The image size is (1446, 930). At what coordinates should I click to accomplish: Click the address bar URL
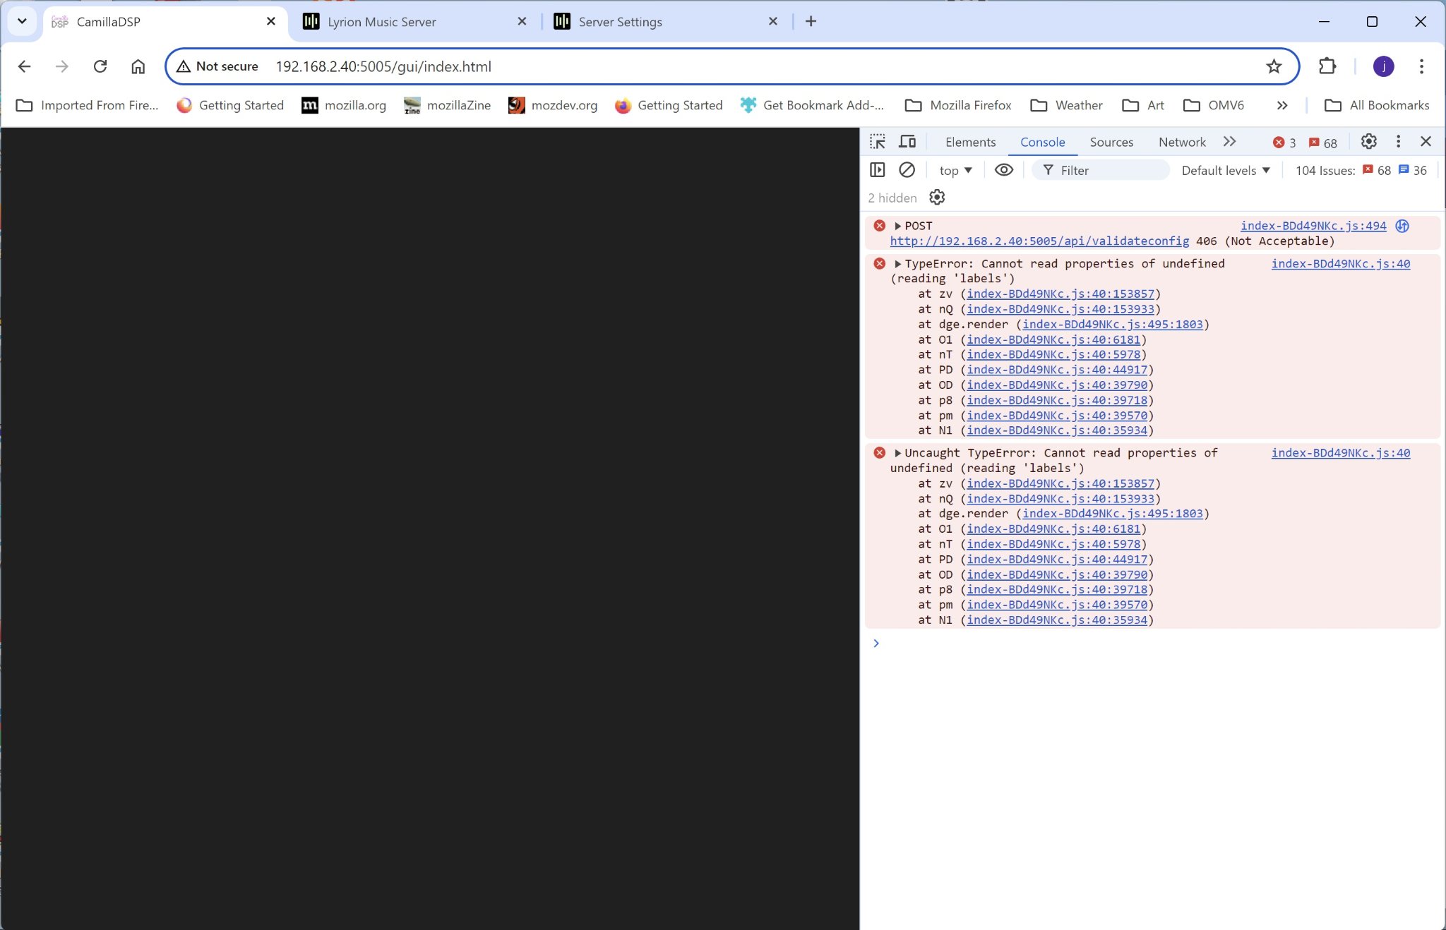pos(383,66)
